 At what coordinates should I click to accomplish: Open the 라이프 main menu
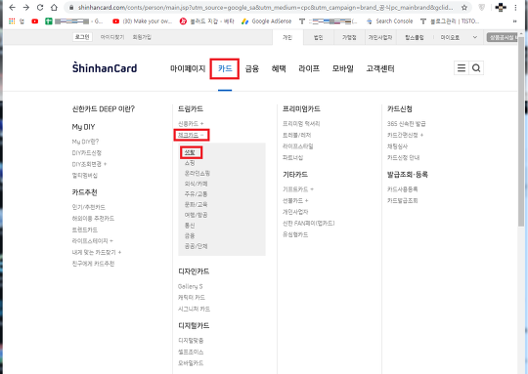309,68
